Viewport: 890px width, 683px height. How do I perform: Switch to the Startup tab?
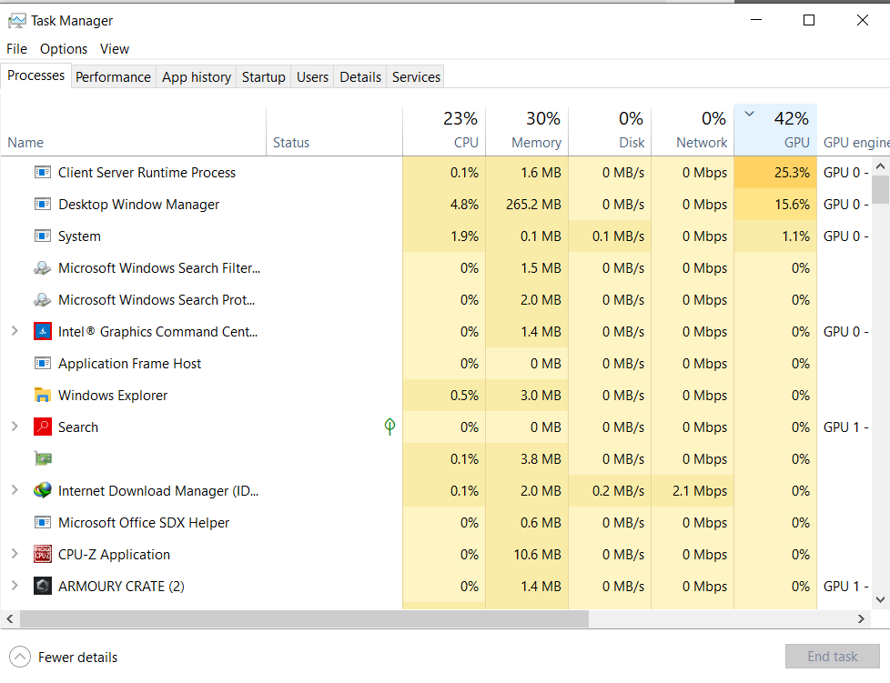pyautogui.click(x=263, y=77)
